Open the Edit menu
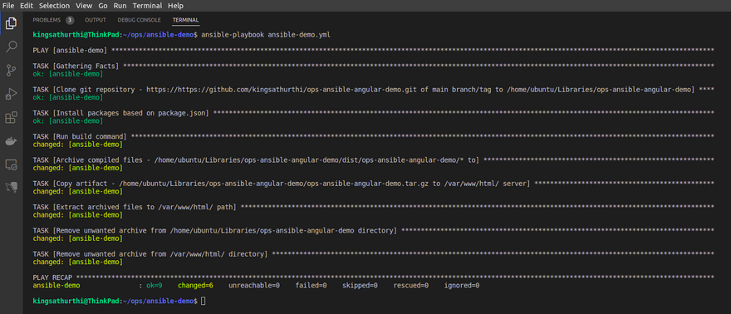Image resolution: width=731 pixels, height=314 pixels. pos(27,6)
